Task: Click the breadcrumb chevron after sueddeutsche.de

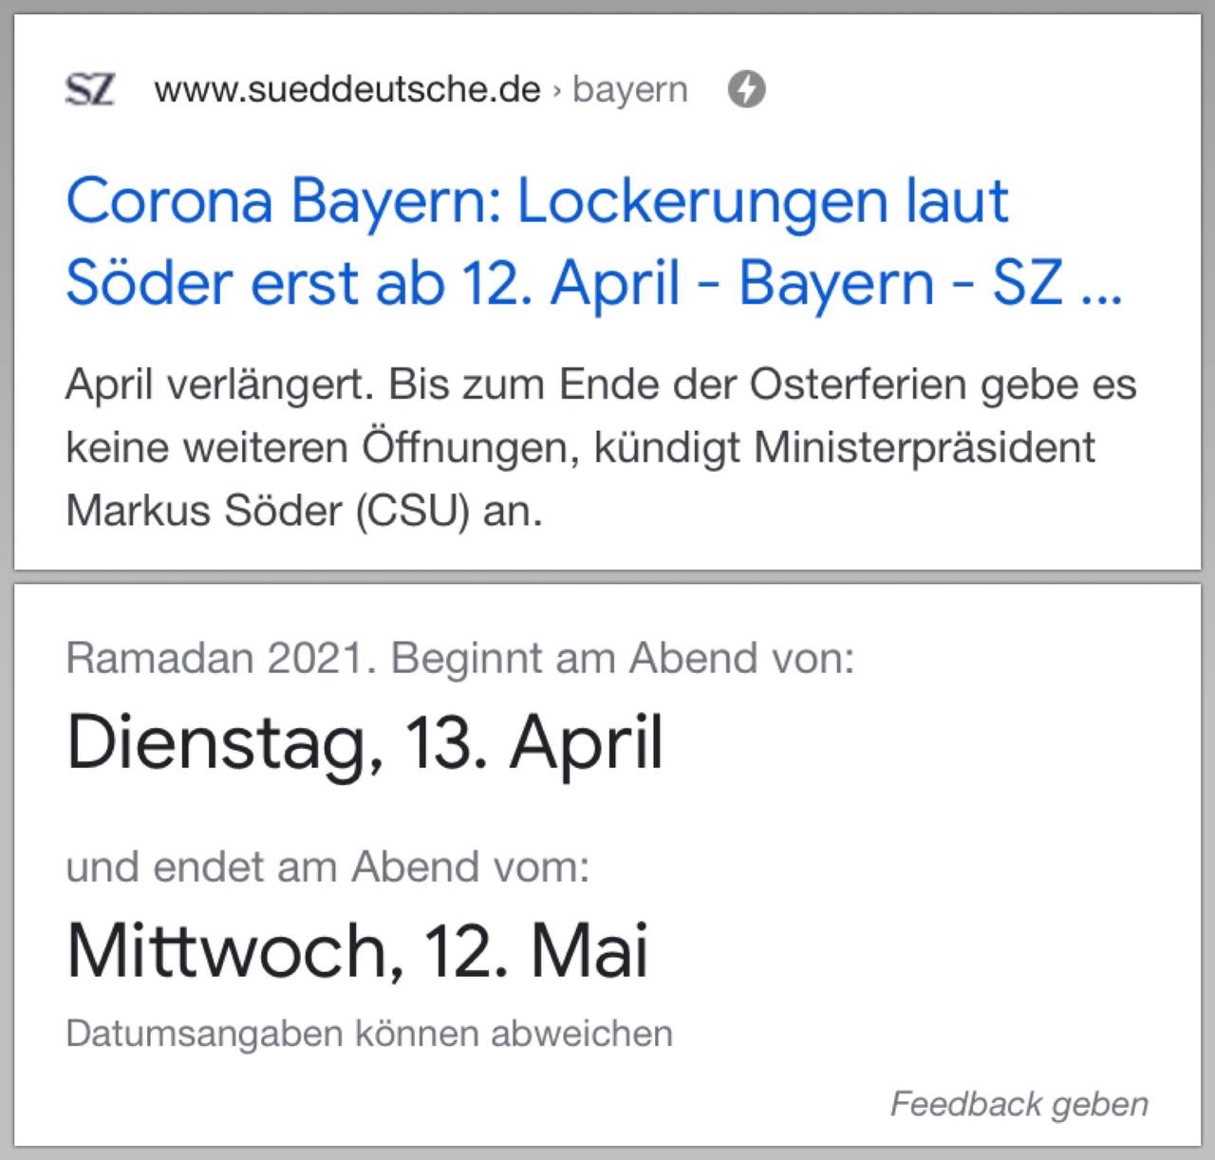Action: [557, 91]
